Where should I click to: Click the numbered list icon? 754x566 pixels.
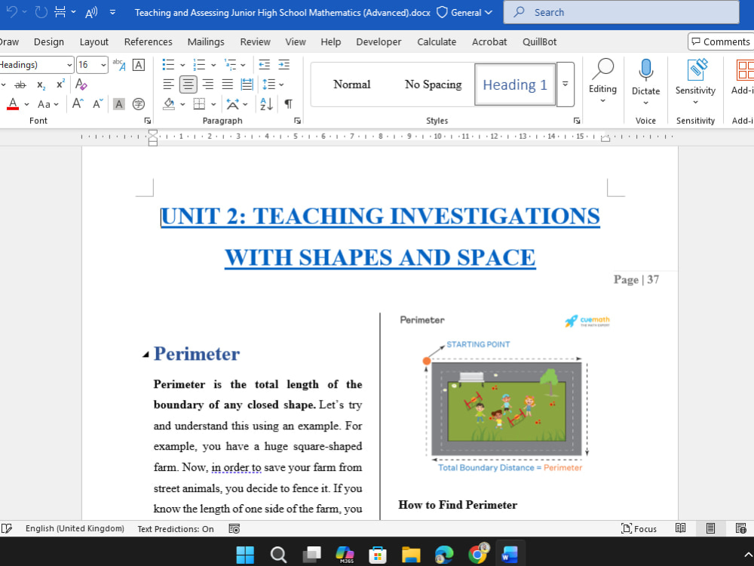199,64
